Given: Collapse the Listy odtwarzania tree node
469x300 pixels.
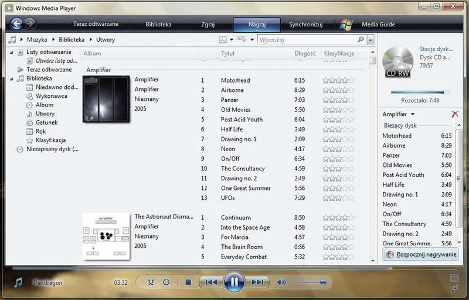Looking at the screenshot, I should 11,52.
